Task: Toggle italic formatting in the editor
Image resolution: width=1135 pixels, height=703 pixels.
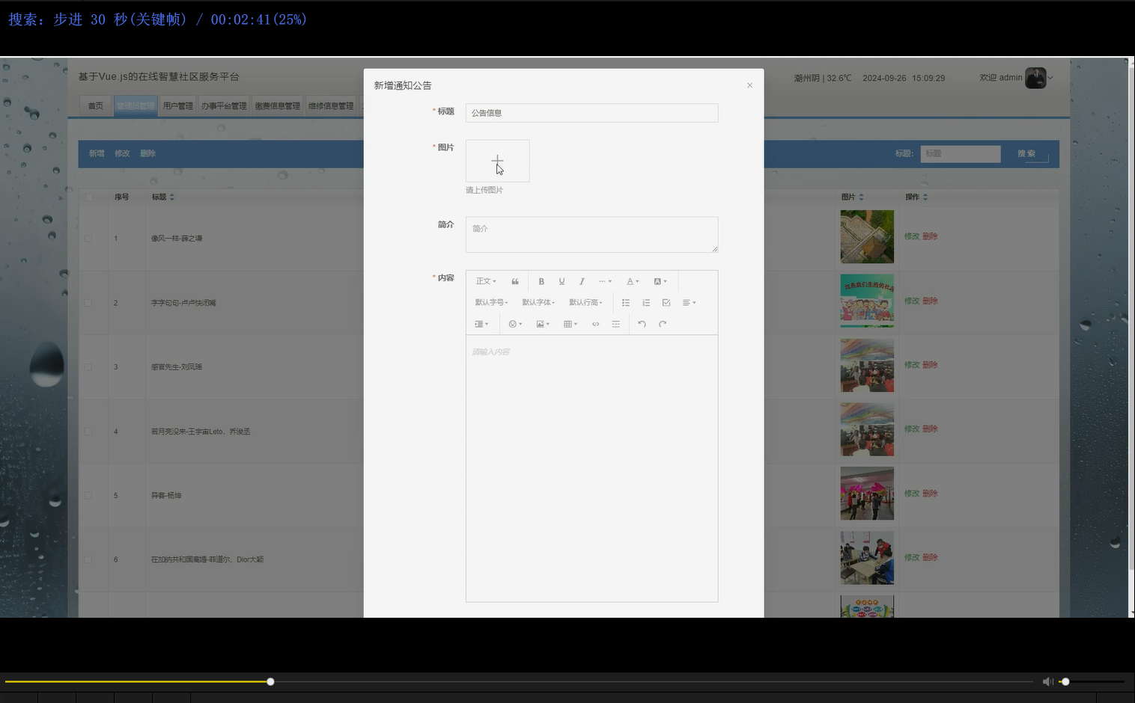Action: click(582, 281)
